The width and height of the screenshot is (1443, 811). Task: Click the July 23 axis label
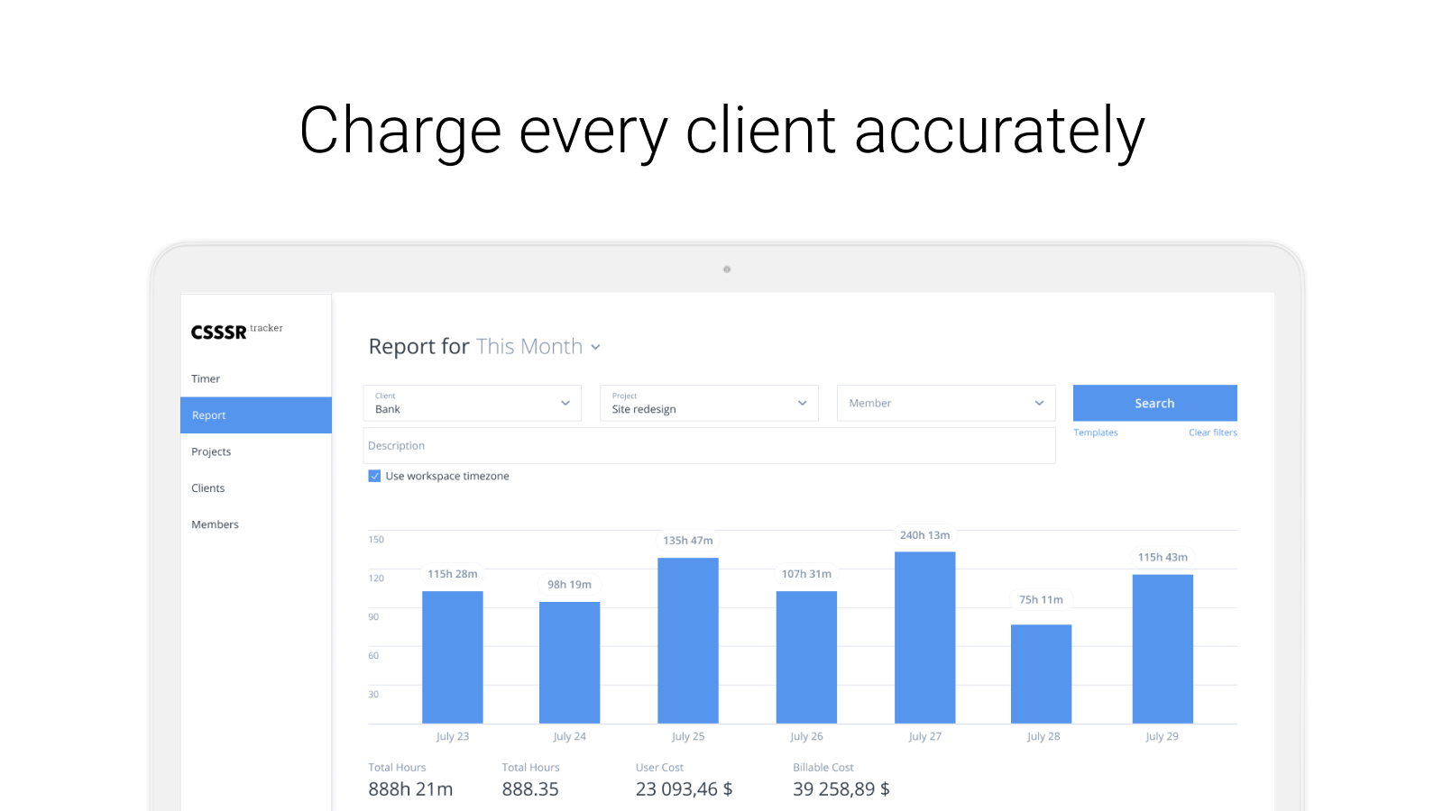(x=453, y=736)
